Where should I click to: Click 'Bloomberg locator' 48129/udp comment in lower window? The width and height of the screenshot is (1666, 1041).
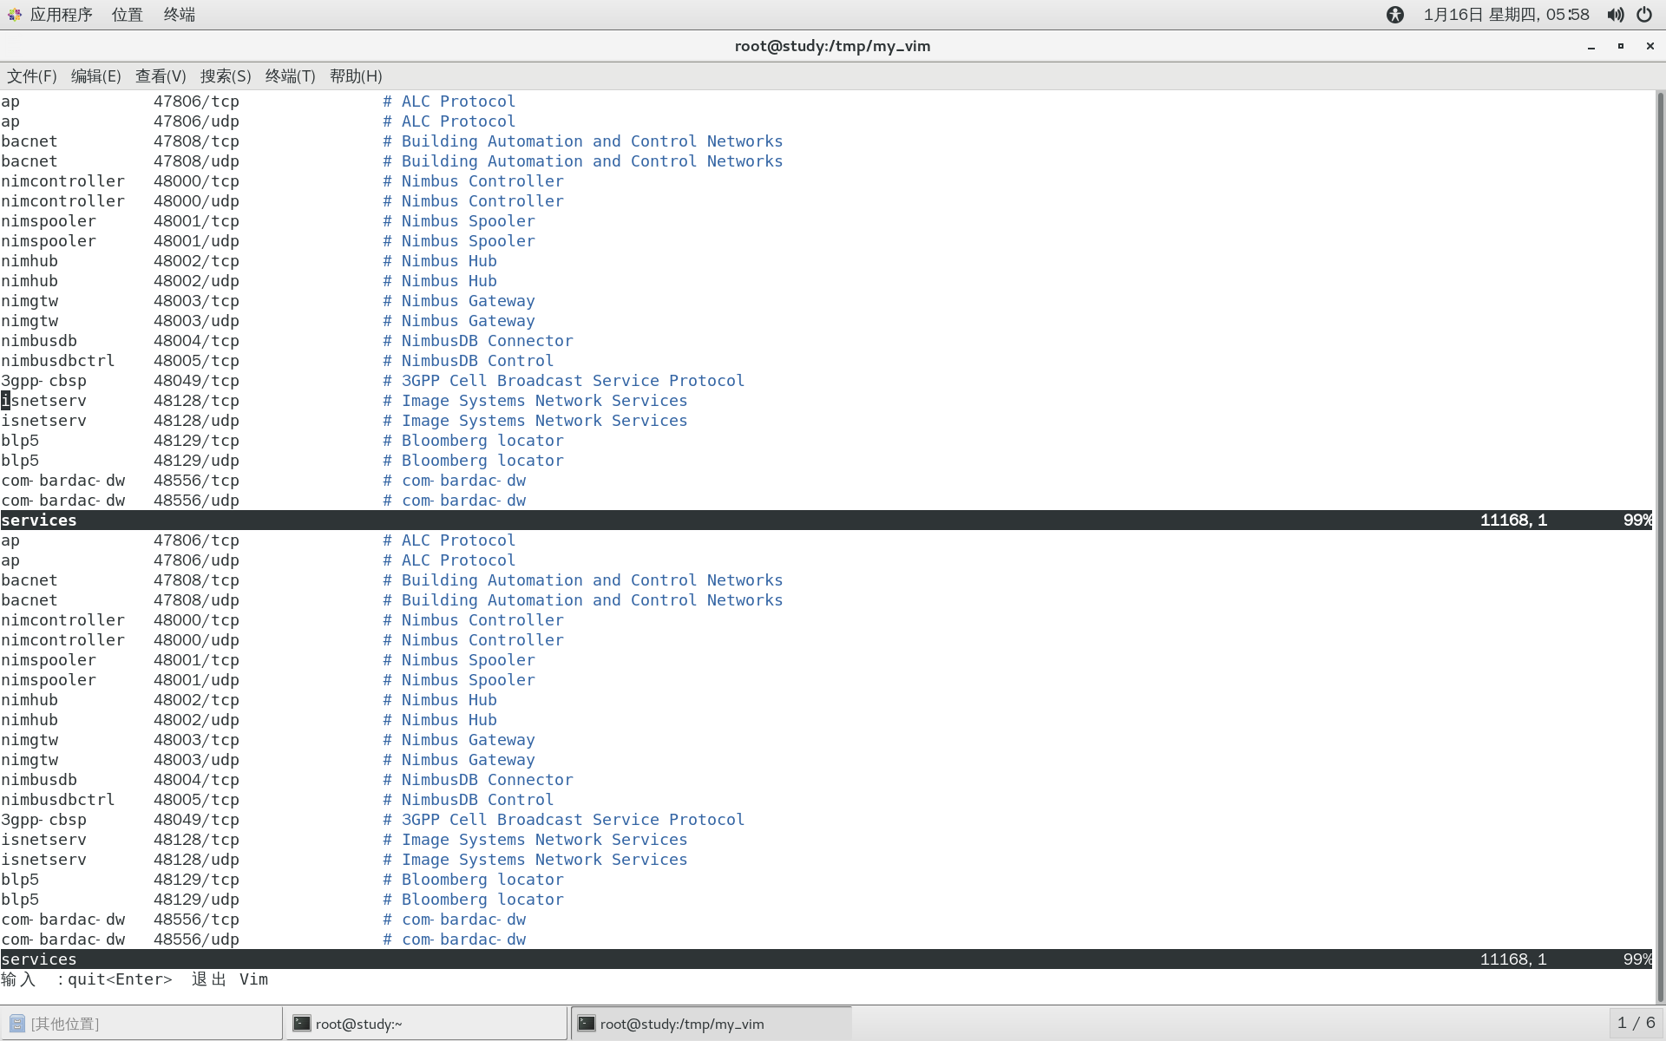point(482,900)
